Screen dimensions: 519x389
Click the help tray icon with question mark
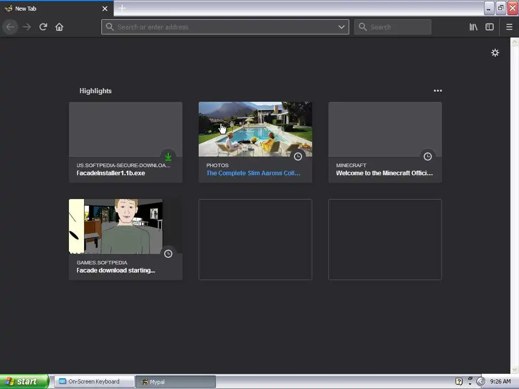coord(459,381)
